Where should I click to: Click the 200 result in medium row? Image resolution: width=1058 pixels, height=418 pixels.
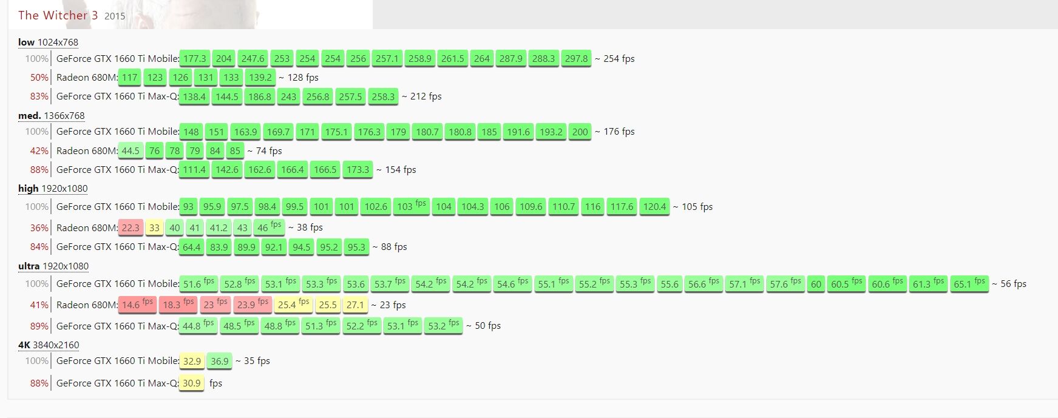pos(580,132)
